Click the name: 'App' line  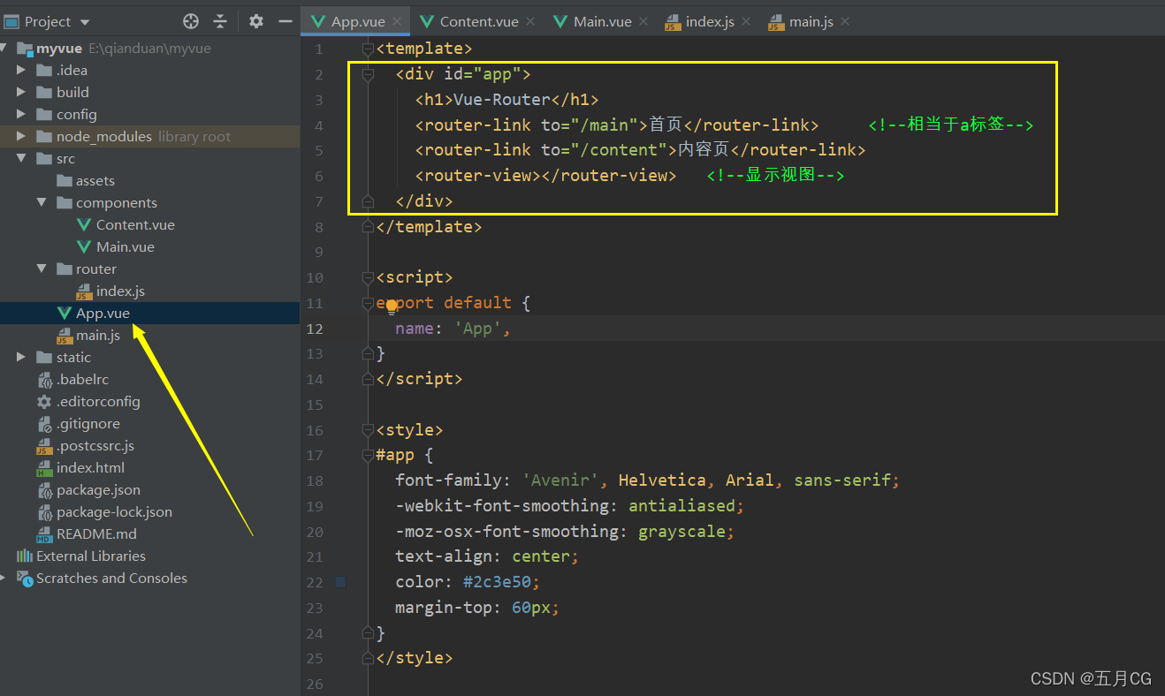coord(453,329)
